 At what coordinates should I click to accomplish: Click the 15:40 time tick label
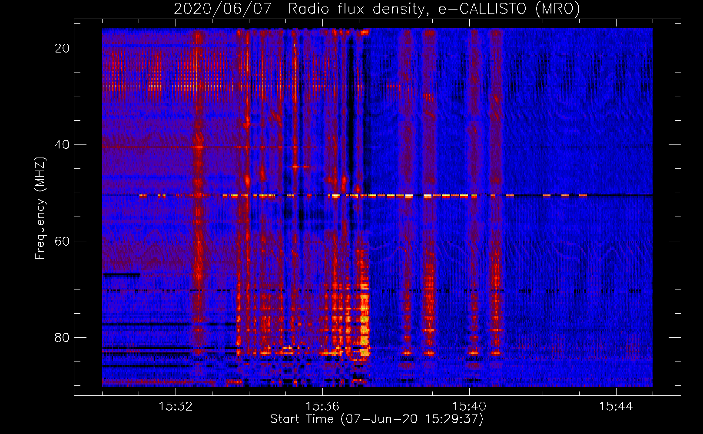click(x=469, y=407)
